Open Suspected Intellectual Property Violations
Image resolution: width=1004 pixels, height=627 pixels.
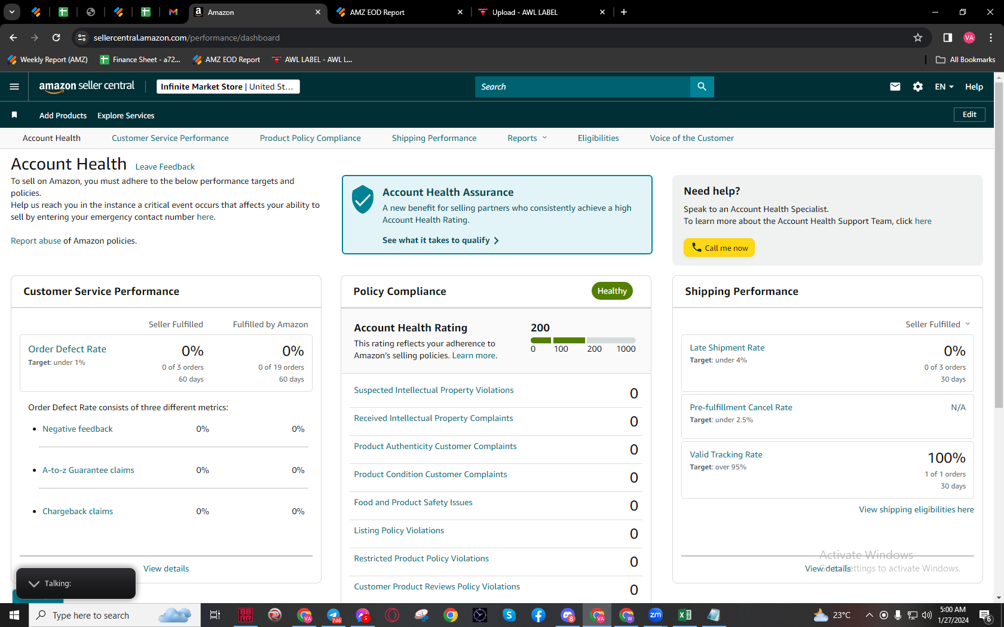click(434, 390)
